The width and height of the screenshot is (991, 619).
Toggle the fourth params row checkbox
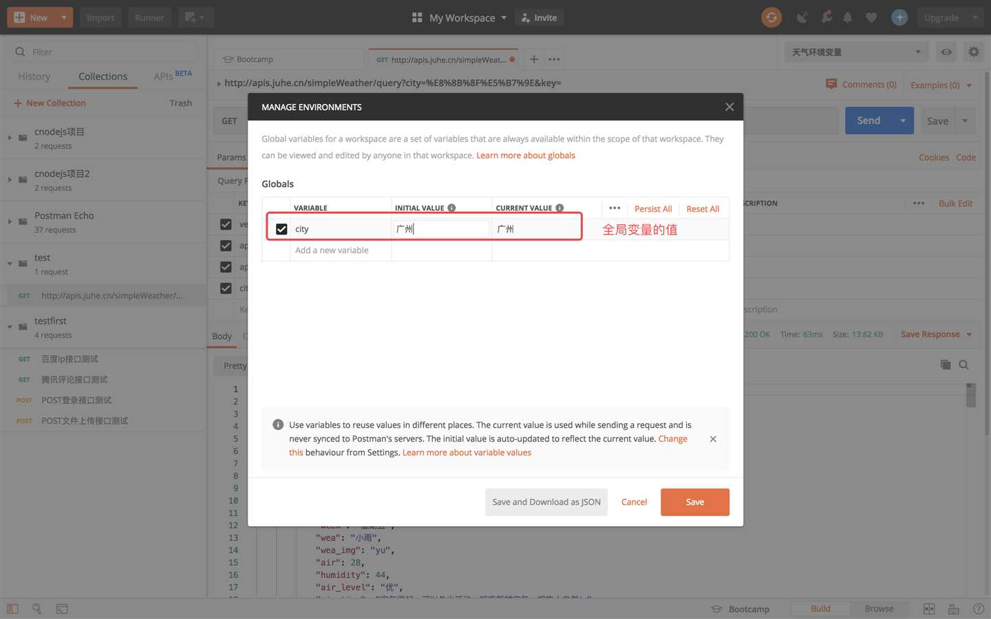coord(226,288)
